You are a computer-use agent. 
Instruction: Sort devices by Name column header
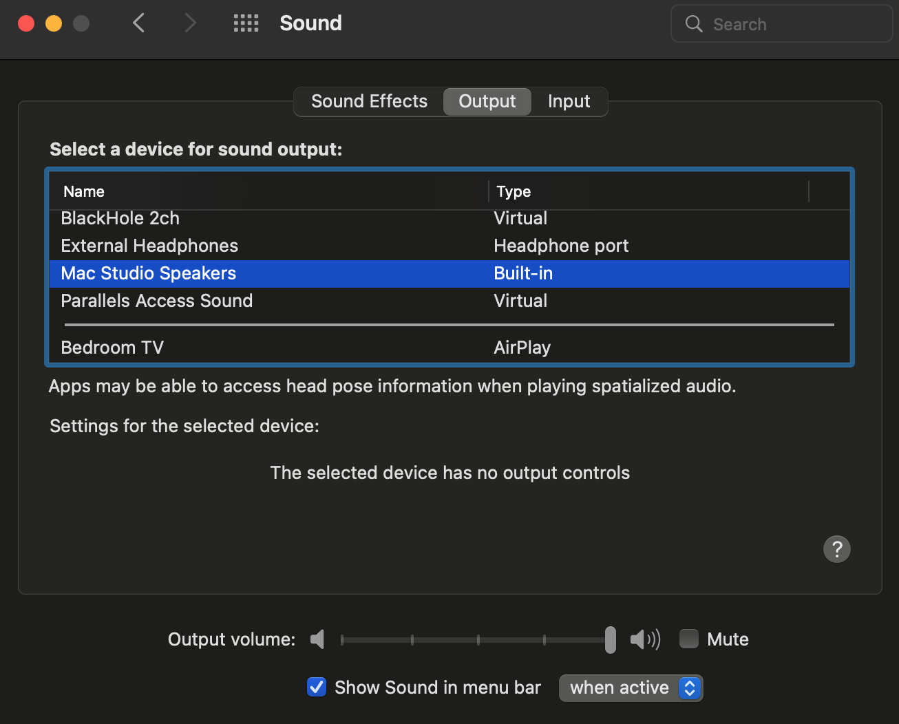(84, 191)
